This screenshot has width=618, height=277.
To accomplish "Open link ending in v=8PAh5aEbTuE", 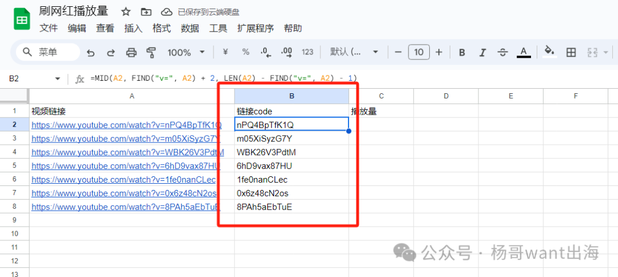I will coord(126,207).
